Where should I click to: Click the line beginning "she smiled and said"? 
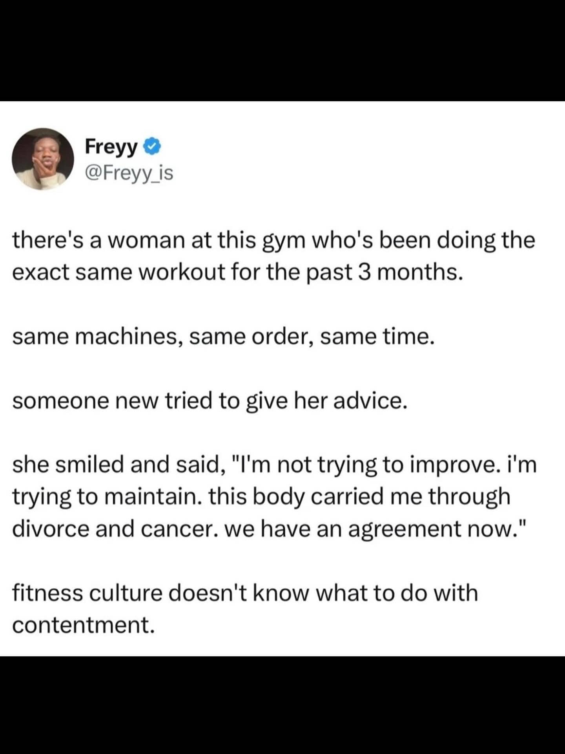(x=274, y=465)
